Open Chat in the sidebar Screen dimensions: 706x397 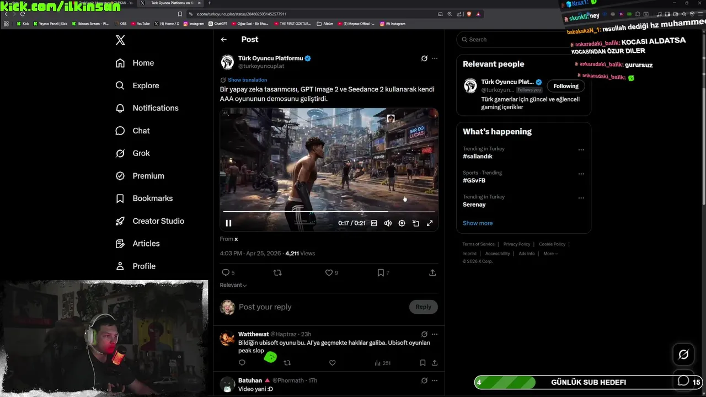click(x=132, y=131)
